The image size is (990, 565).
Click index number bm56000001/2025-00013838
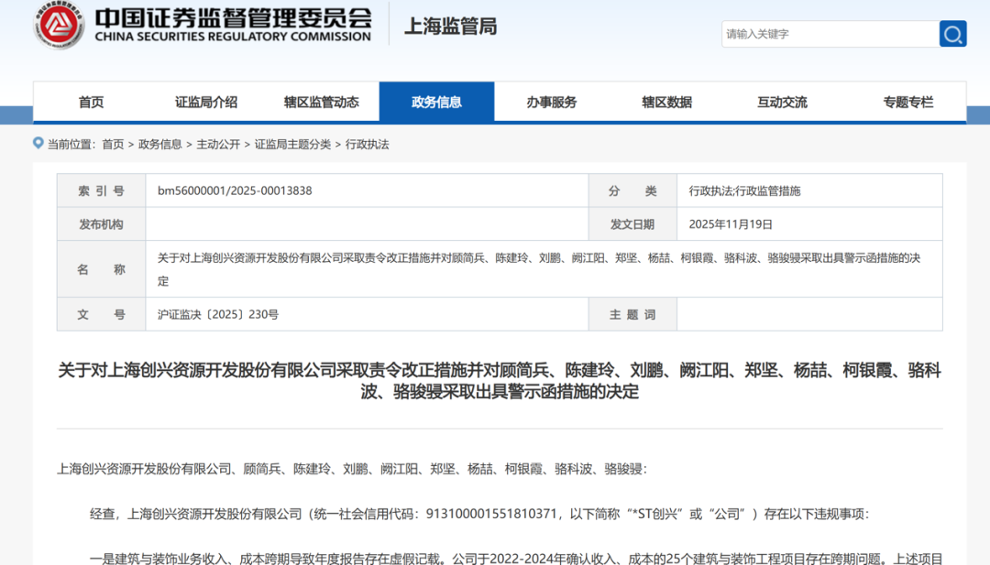[235, 190]
